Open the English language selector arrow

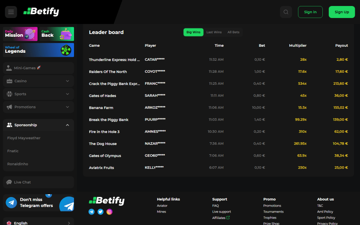pos(69,223)
